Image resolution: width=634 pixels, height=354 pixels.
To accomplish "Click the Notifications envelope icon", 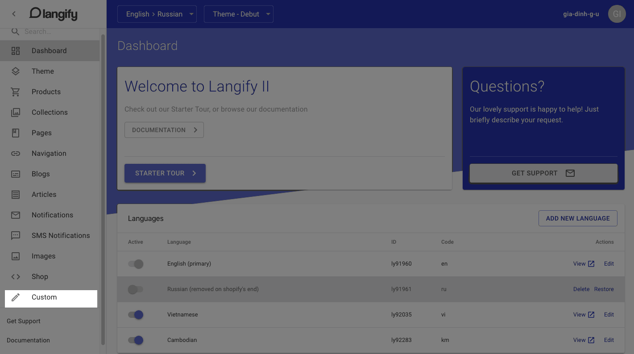I will 16,215.
